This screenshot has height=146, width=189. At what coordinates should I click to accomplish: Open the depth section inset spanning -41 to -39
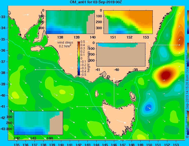pyautogui.click(x=121, y=55)
